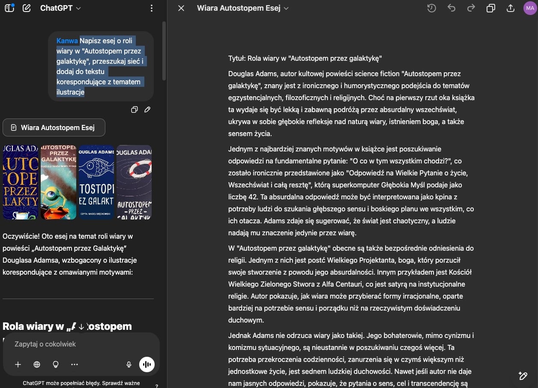Open the cover thumbnail with the green alien
The image size is (538, 388).
(x=58, y=182)
